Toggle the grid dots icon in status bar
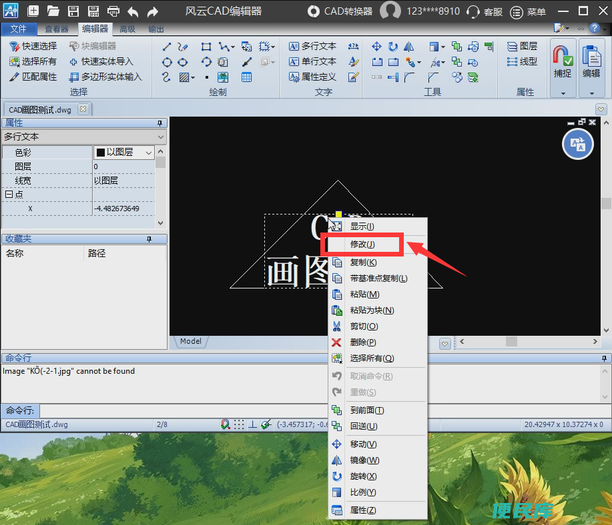 point(239,424)
